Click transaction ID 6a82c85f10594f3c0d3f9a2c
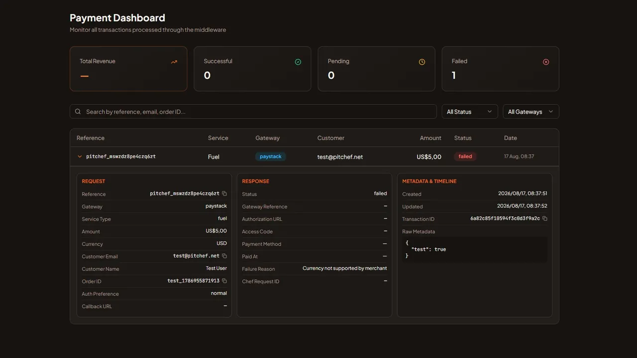This screenshot has height=358, width=637. click(505, 218)
